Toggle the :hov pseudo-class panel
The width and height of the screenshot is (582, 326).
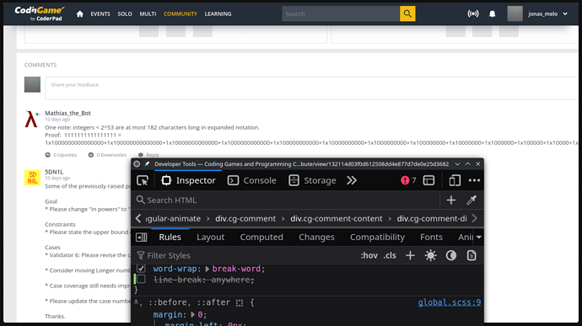pyautogui.click(x=369, y=255)
